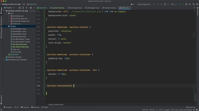This screenshot has width=199, height=111.
Task: Collapse the css folder arrow
Action: pyautogui.click(x=6, y=13)
